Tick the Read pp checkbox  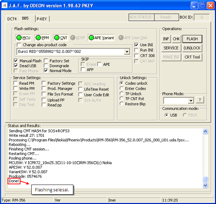pos(44,105)
